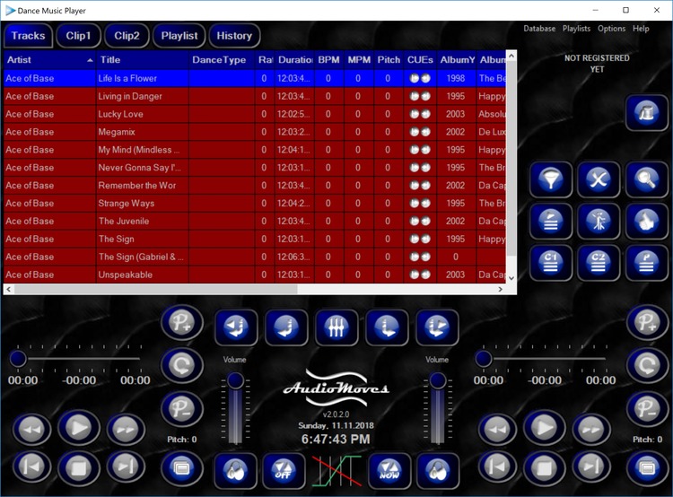673x497 pixels.
Task: Click the left deck Volume slider knob
Action: click(x=235, y=380)
